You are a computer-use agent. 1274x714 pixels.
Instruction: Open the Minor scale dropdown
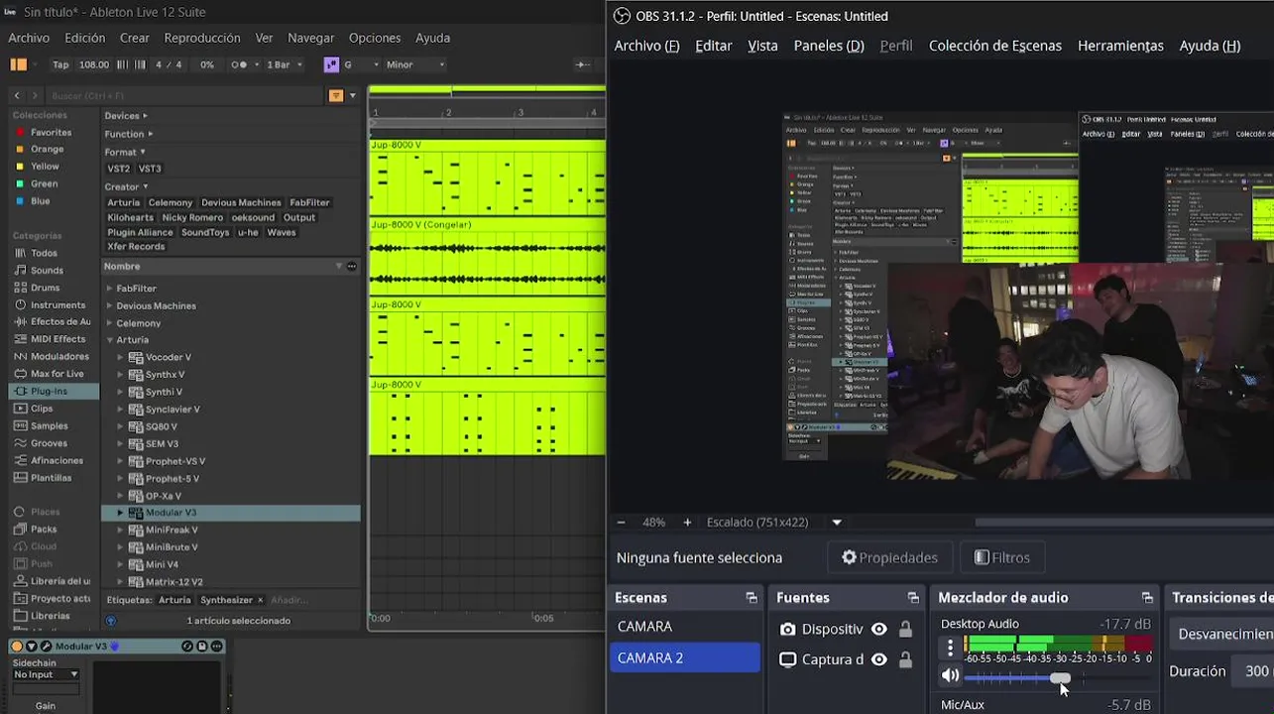click(x=415, y=64)
